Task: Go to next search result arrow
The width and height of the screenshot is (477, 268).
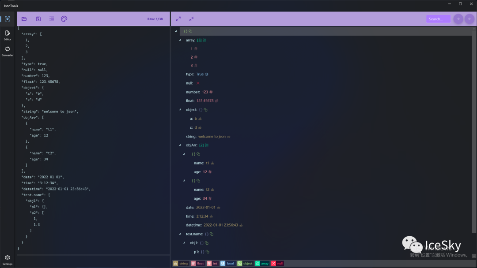Action: tap(458, 19)
